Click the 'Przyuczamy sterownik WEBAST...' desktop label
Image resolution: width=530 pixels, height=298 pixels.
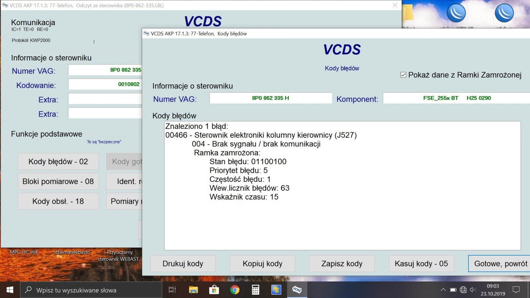(x=120, y=256)
